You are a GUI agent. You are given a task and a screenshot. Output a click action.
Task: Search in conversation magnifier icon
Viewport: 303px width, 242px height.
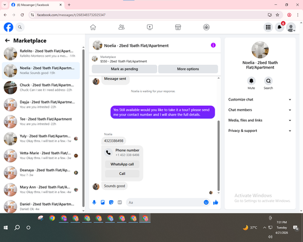268,81
